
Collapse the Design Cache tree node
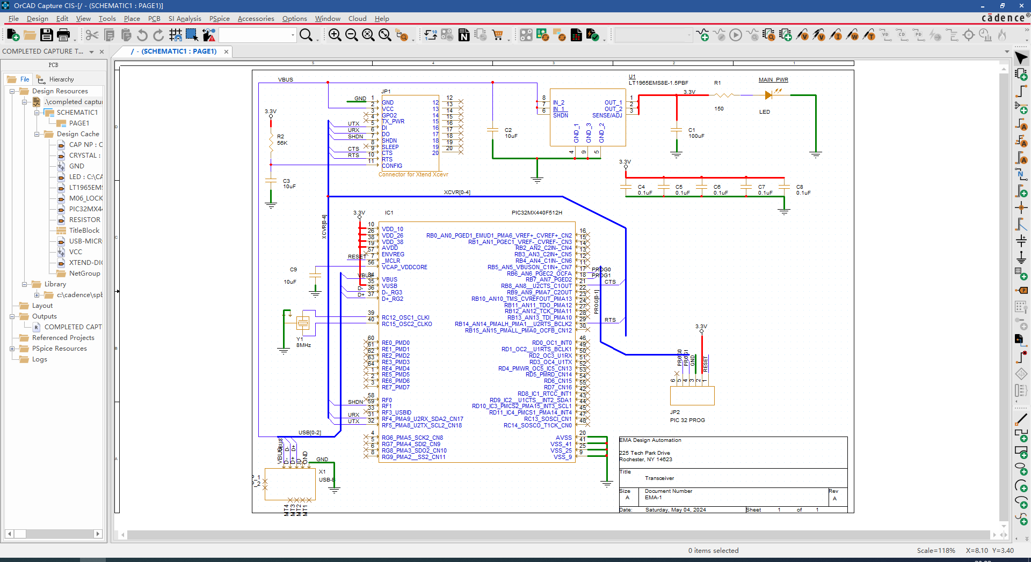pyautogui.click(x=37, y=134)
